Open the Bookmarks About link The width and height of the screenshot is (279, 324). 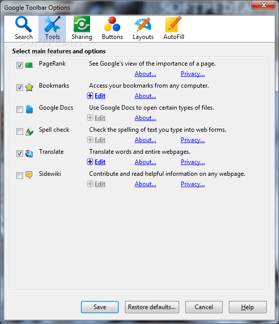pyautogui.click(x=145, y=96)
